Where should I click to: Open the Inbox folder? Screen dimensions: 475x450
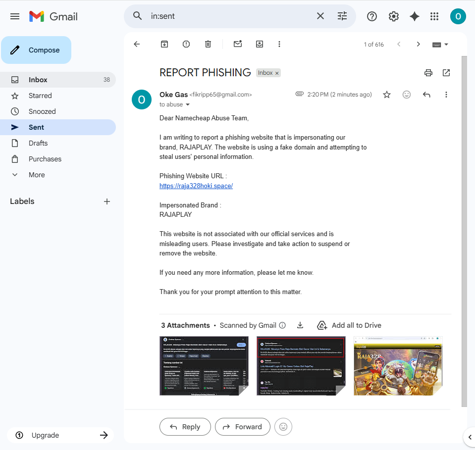click(57, 80)
